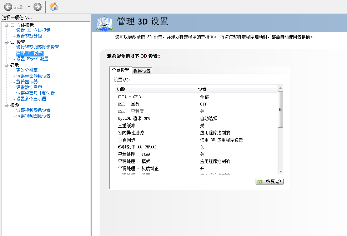The height and width of the screenshot is (236, 347).
Task: Open 设置多个显示器 link
Action: (31, 99)
